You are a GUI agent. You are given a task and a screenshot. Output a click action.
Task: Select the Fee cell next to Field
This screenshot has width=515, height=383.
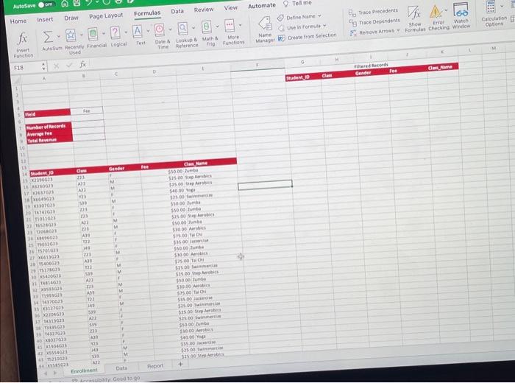(87, 110)
